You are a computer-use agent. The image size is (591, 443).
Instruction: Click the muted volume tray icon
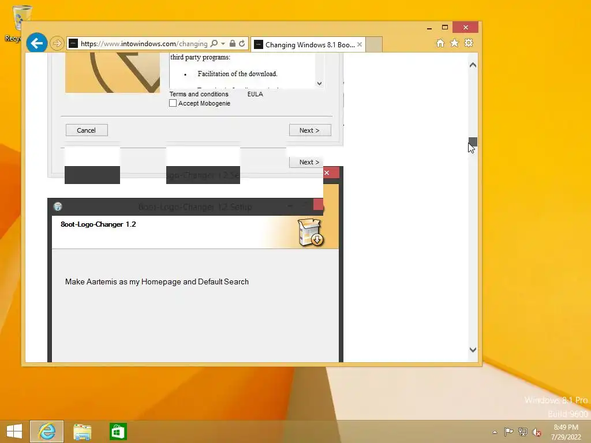(x=537, y=431)
